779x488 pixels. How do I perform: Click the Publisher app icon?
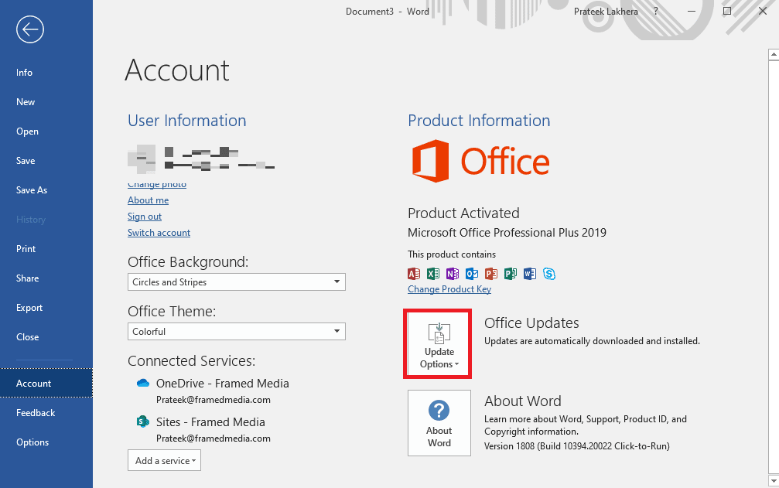pos(511,274)
